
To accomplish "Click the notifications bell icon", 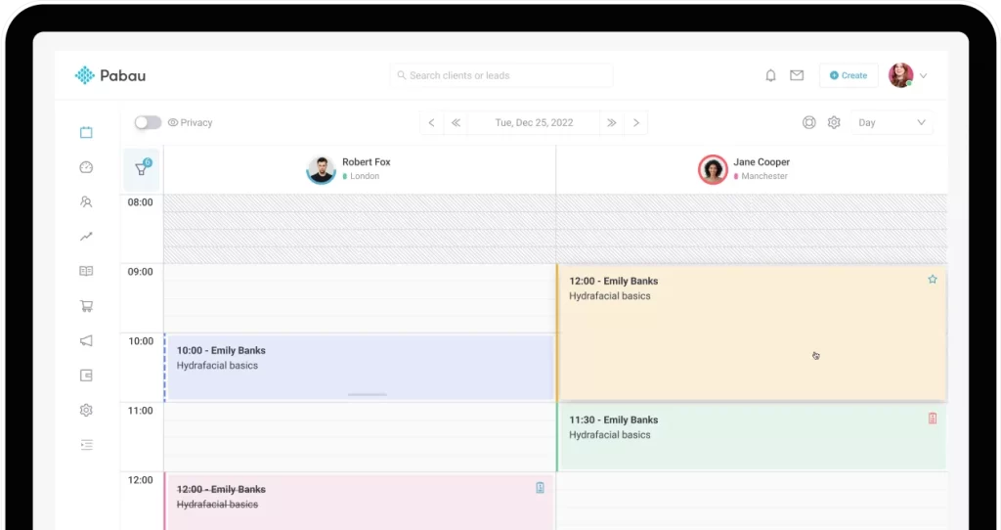I will (770, 75).
